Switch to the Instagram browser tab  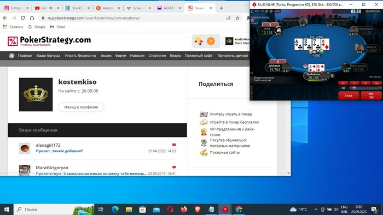point(16,8)
